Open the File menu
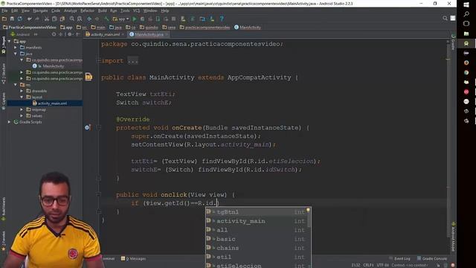 point(4,10)
